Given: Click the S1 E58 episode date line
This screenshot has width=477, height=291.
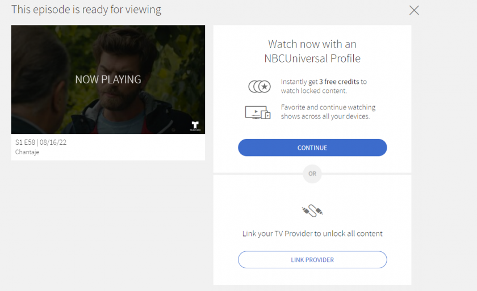Looking at the screenshot, I should click(x=41, y=142).
